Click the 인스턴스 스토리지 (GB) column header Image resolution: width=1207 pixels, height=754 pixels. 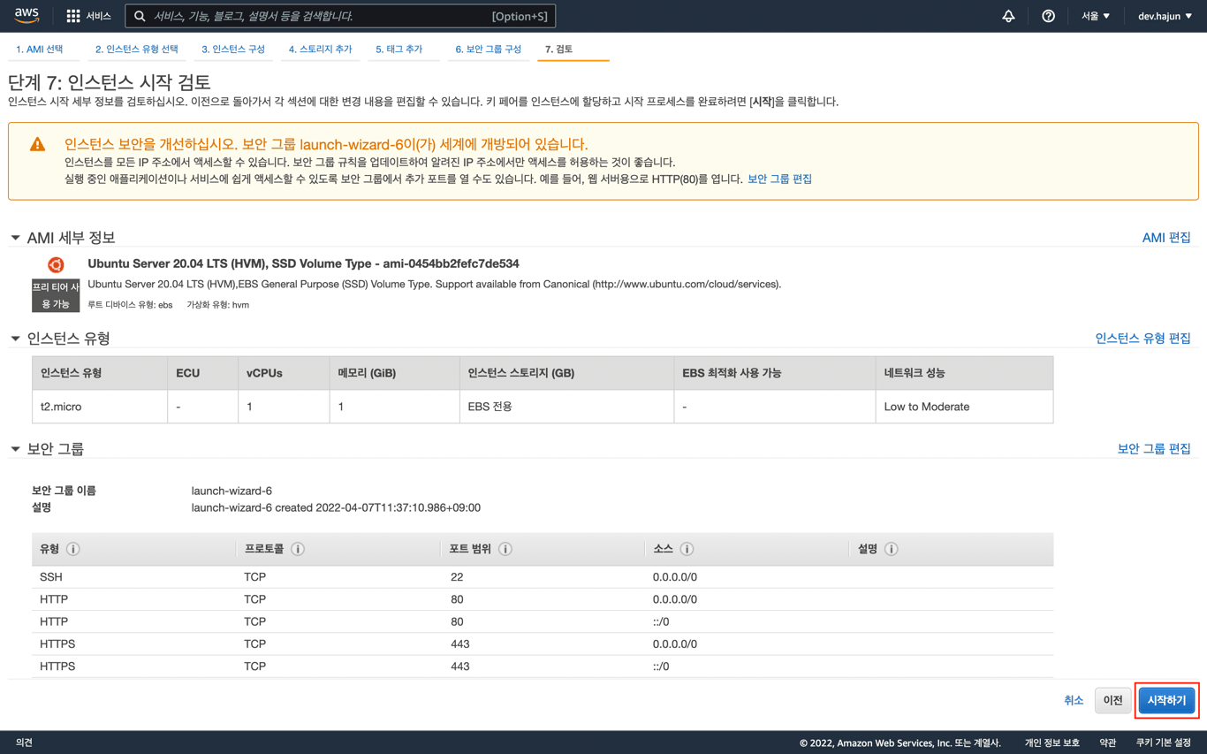pyautogui.click(x=566, y=373)
